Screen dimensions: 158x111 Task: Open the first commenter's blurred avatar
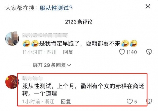point(12,39)
